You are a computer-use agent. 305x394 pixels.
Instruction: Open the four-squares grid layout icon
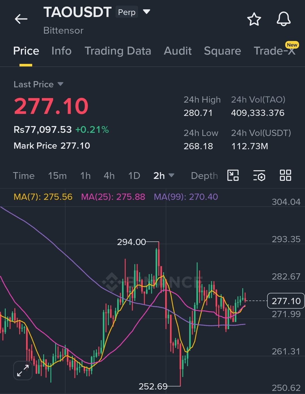(285, 175)
